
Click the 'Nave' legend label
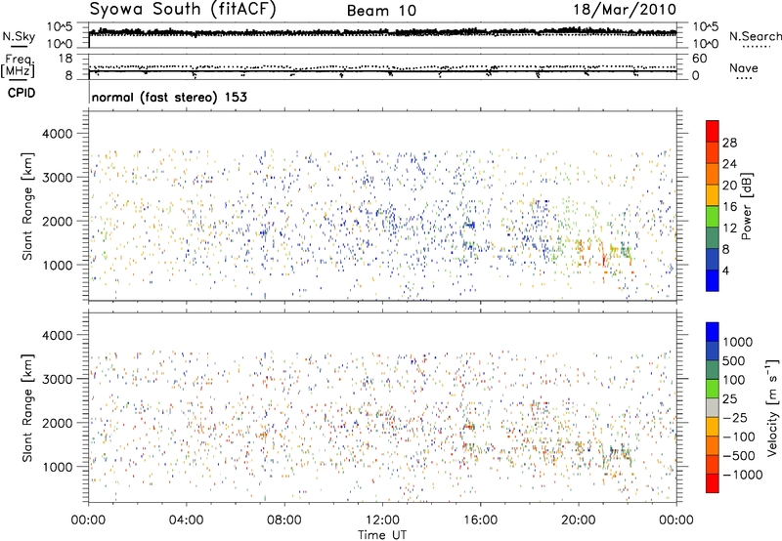point(744,68)
